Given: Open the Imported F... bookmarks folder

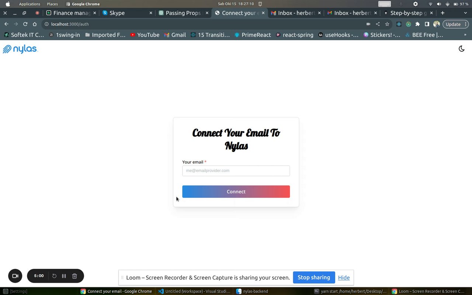Looking at the screenshot, I should click(x=105, y=35).
